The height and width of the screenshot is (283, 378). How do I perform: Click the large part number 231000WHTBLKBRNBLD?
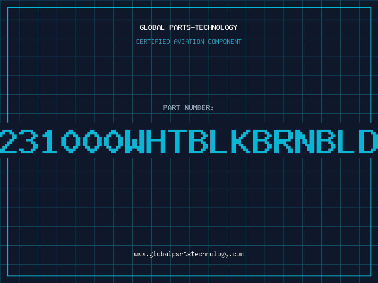pyautogui.click(x=189, y=141)
